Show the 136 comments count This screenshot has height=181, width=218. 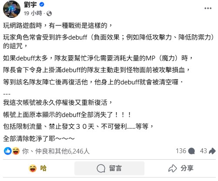(181, 151)
